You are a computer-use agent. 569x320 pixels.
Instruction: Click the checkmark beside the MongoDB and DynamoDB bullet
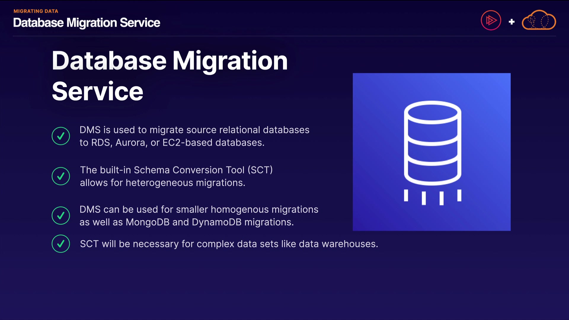pos(61,215)
